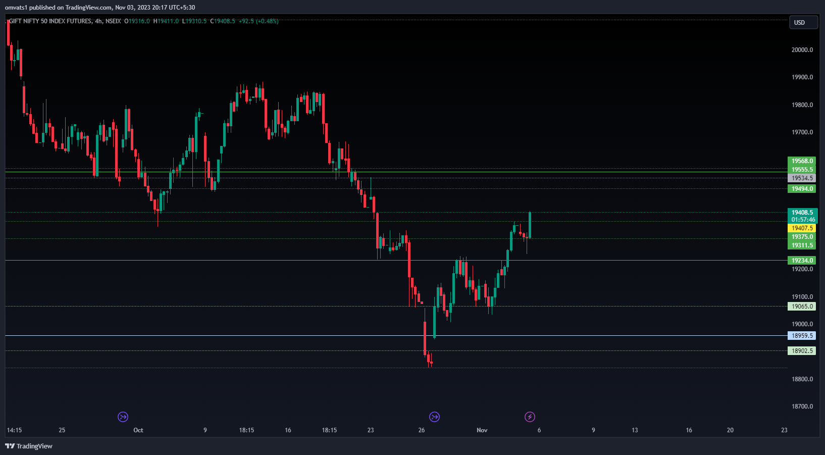Select the 19375.0 price label
Screen dimensions: 825x455
pyautogui.click(x=802, y=237)
